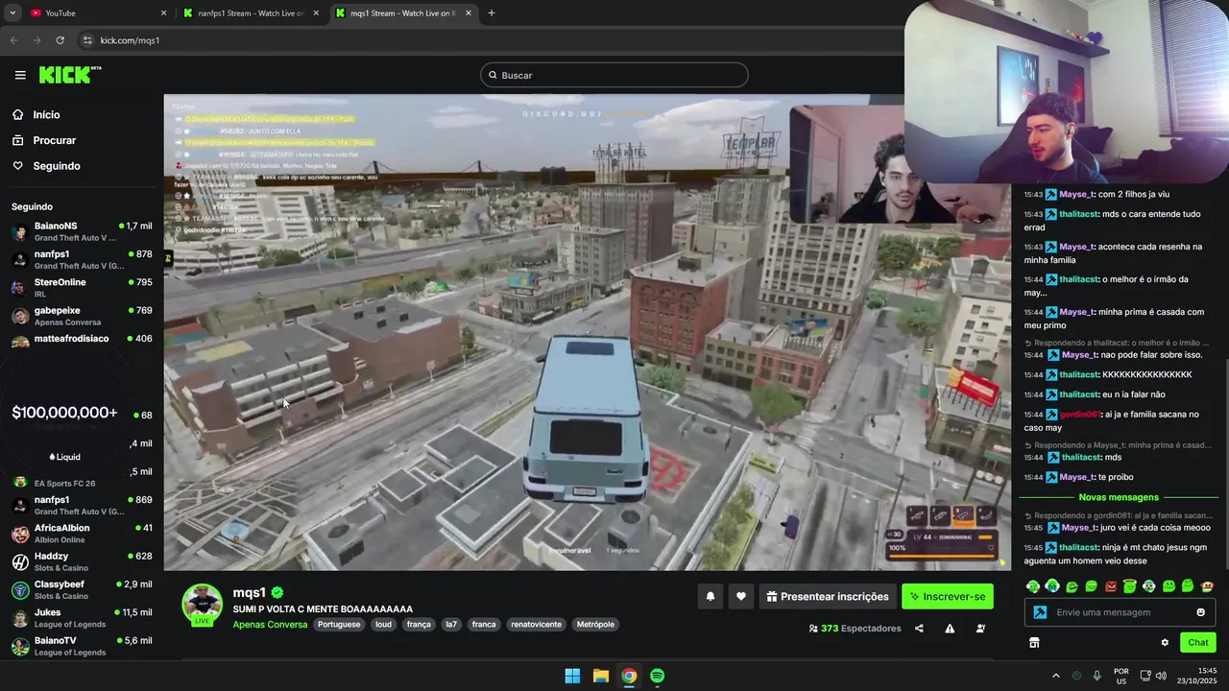Screen dimensions: 1229x691
Task: Click the la7 tag
Action: click(451, 625)
